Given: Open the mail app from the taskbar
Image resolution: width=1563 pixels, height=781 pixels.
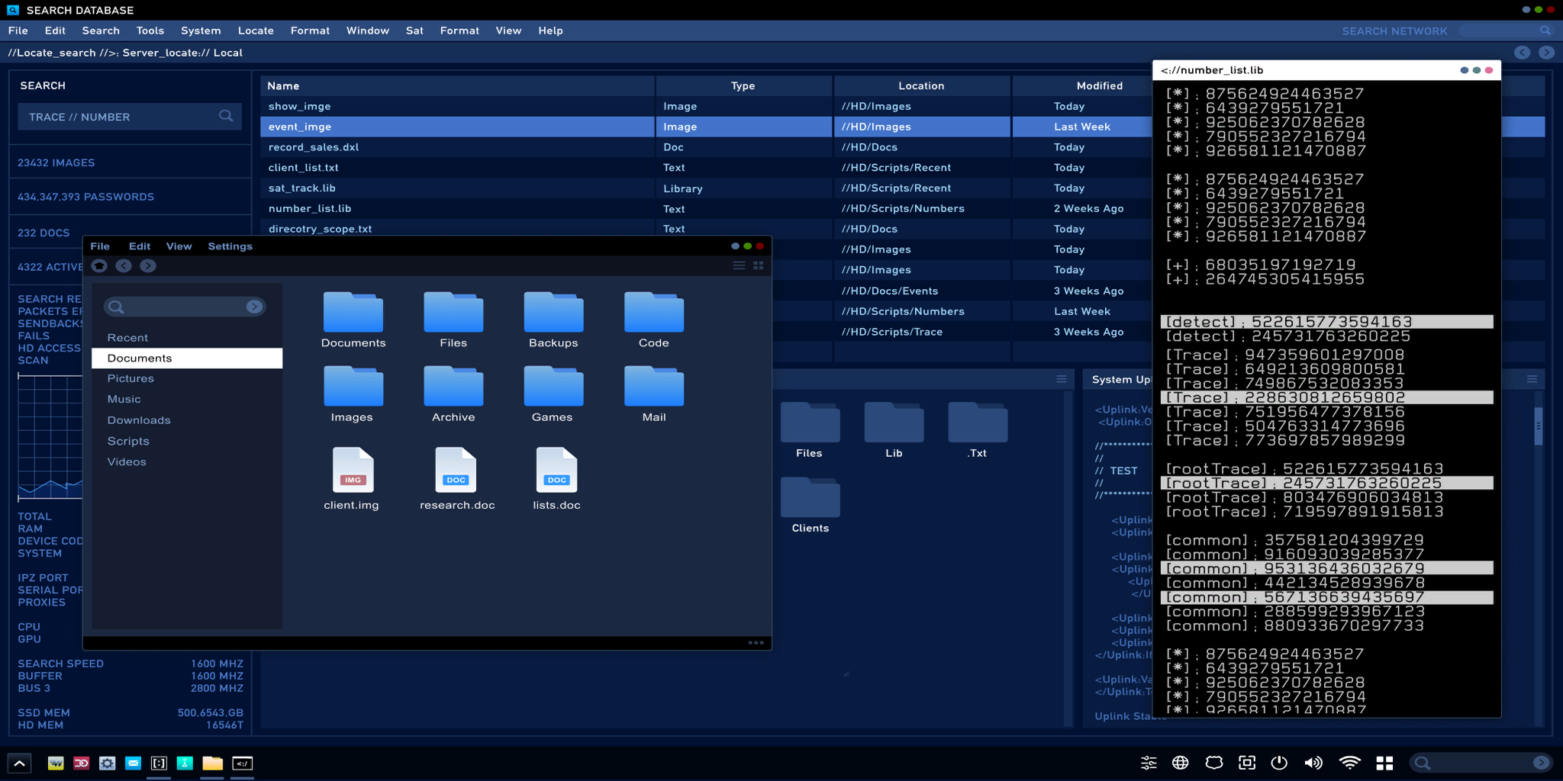Looking at the screenshot, I should [133, 763].
